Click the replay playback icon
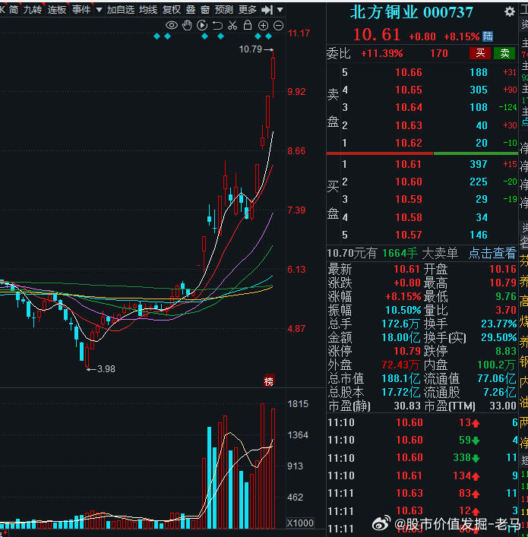Viewport: 528px width, 537px height. (x=202, y=25)
